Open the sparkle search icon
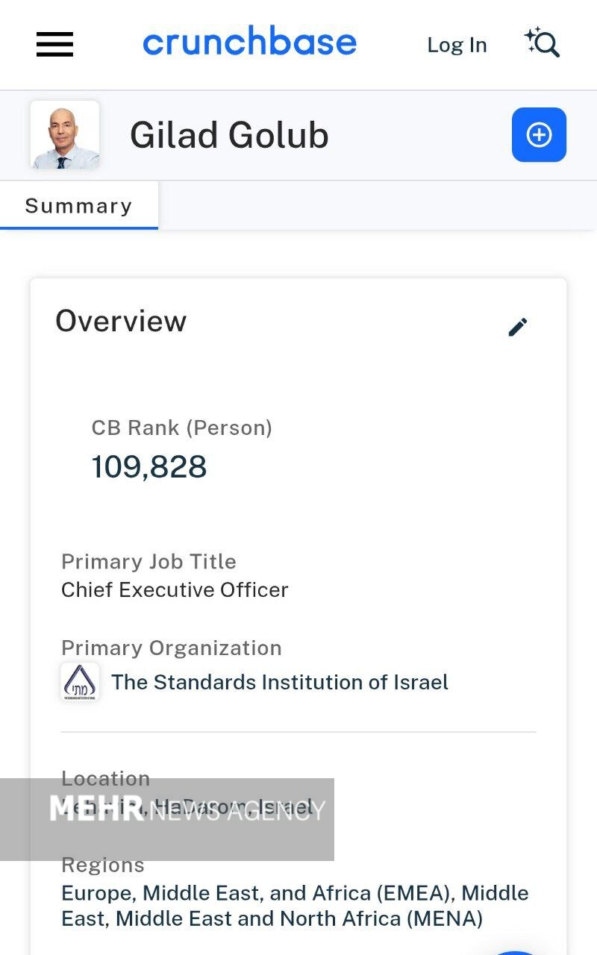Image resolution: width=597 pixels, height=955 pixels. pyautogui.click(x=543, y=43)
